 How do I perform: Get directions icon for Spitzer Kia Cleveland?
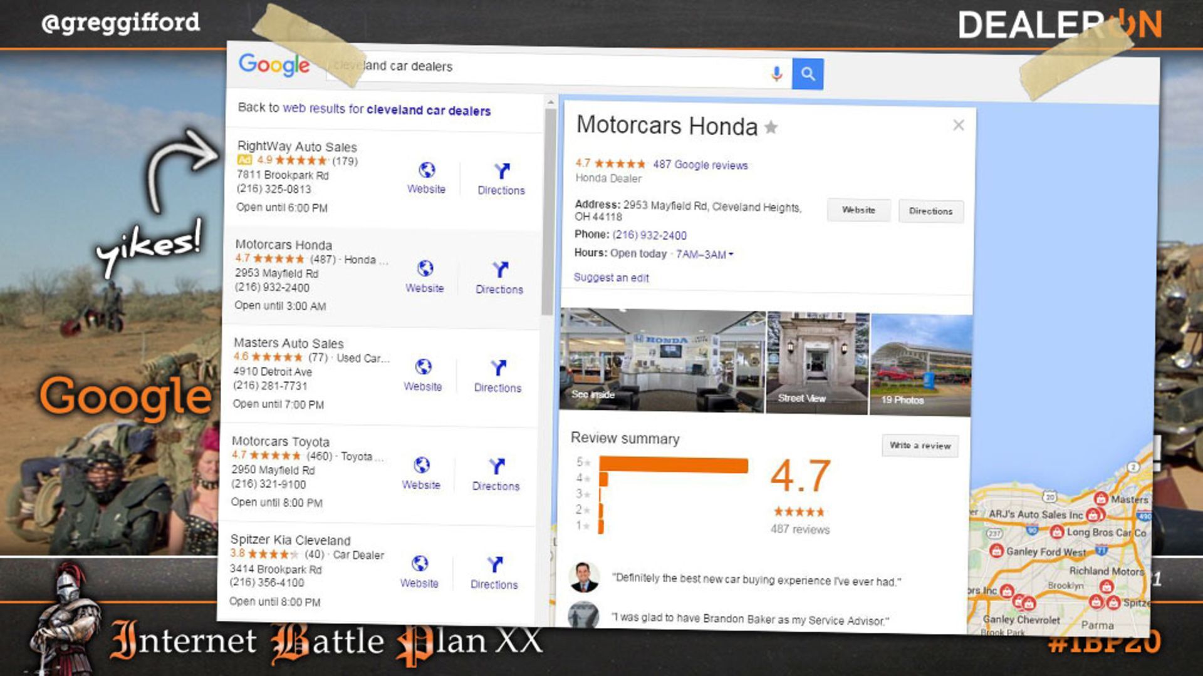click(494, 564)
